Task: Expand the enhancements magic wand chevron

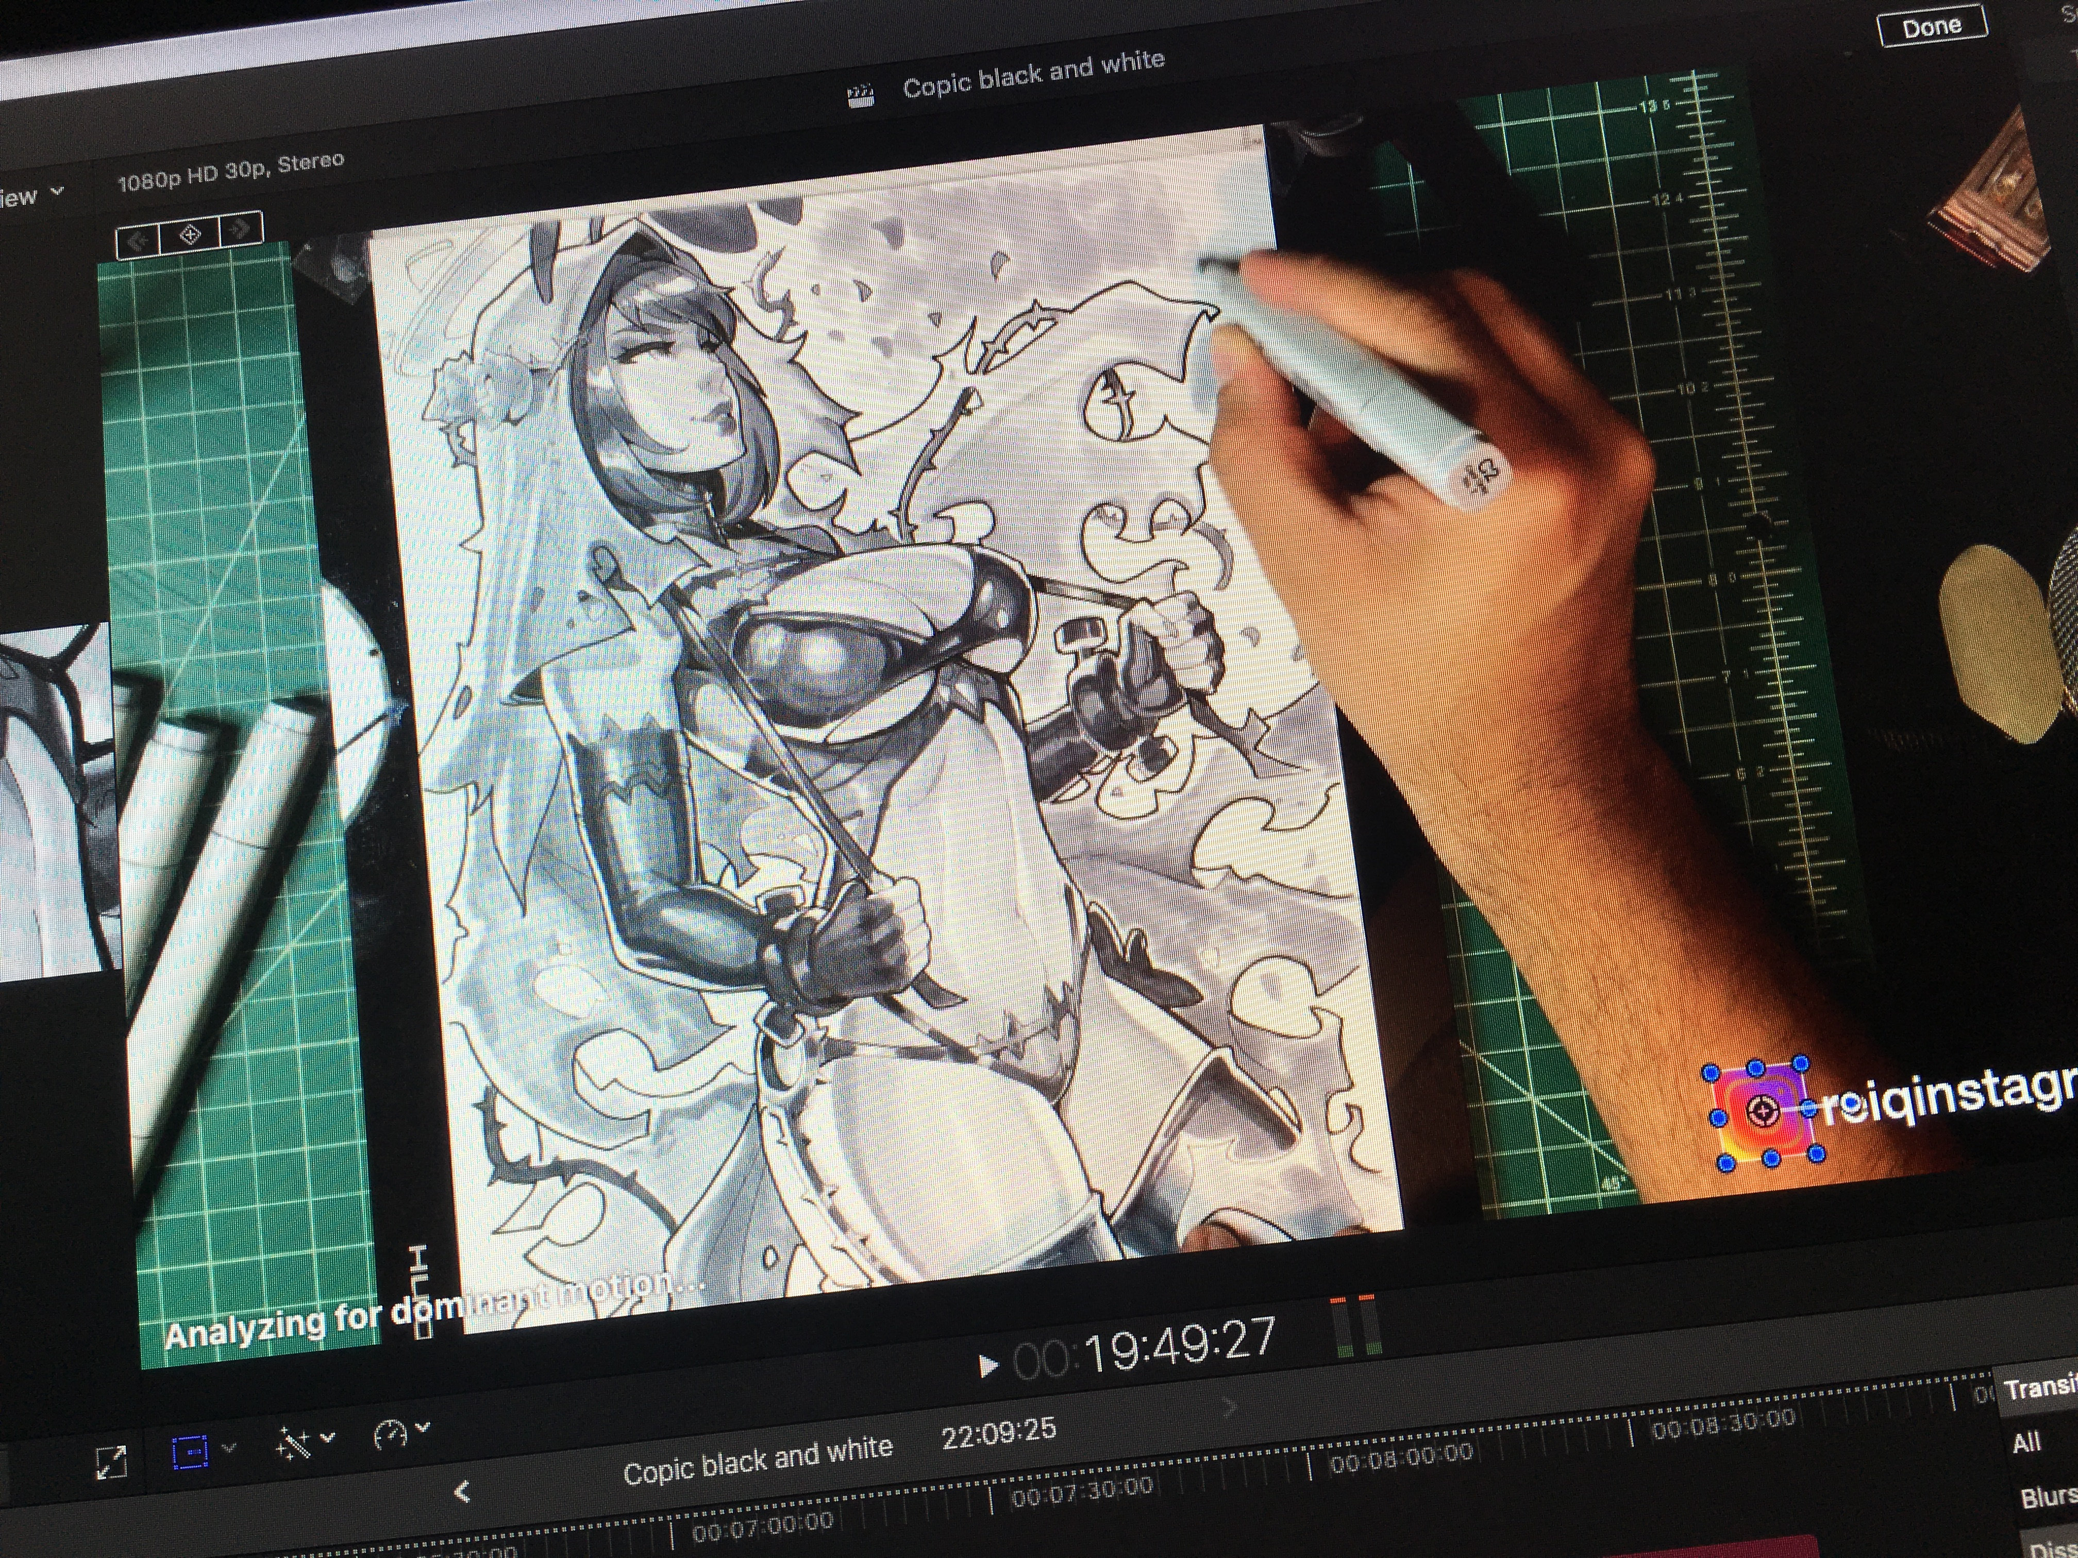Action: coord(328,1437)
